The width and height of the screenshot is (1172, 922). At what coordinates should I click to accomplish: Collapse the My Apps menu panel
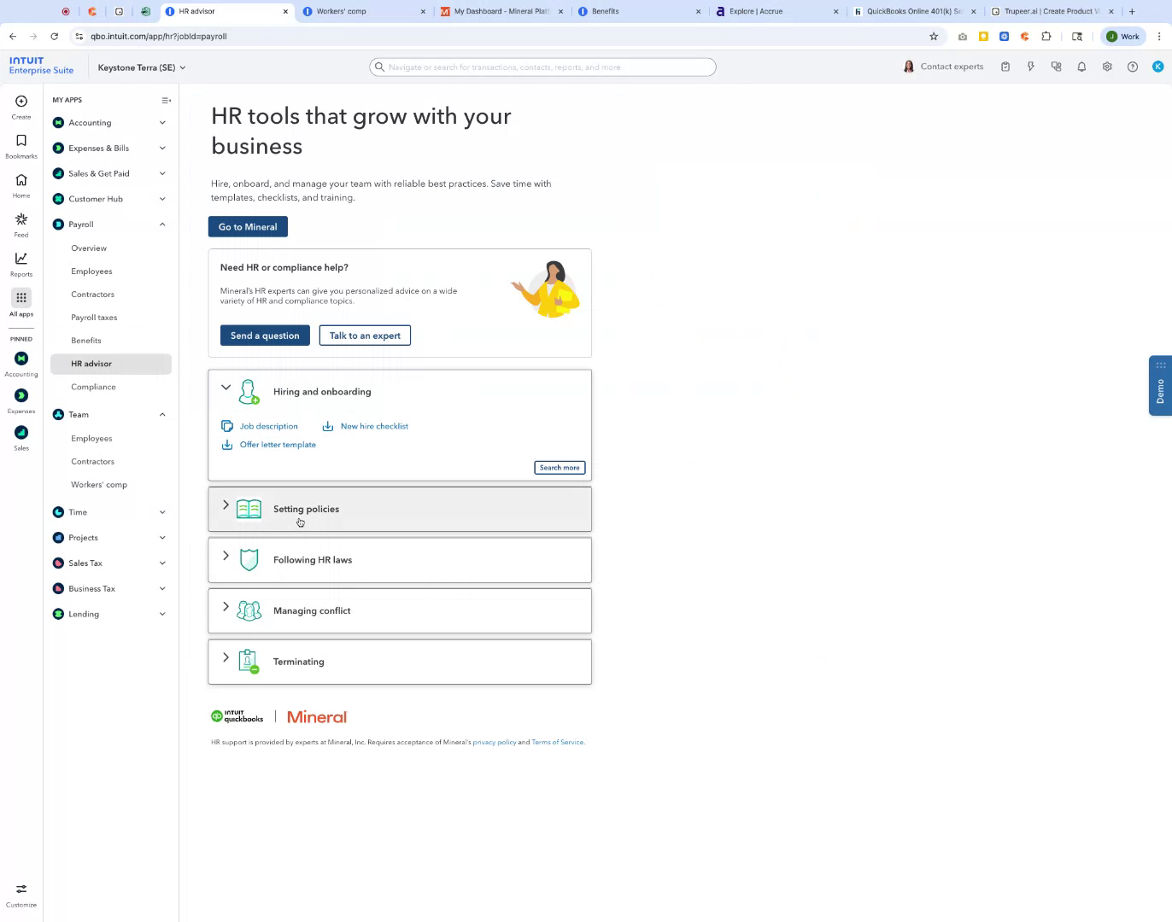(x=167, y=100)
